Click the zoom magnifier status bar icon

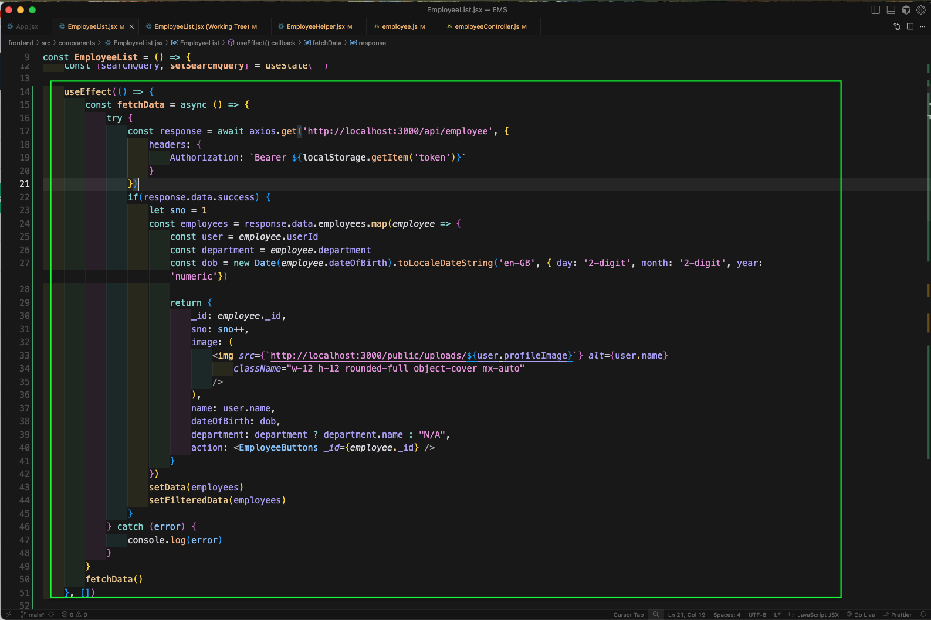pos(656,615)
